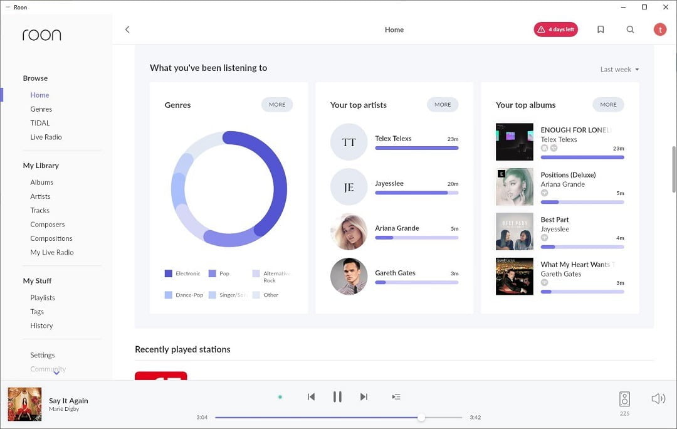Open the Positions (Deluxe) album title

[568, 175]
